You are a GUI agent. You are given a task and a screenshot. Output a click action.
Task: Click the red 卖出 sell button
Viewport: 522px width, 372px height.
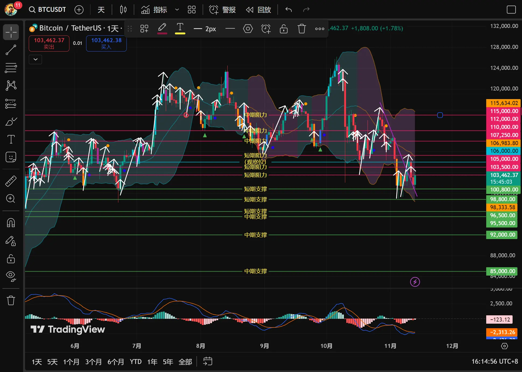pos(49,43)
